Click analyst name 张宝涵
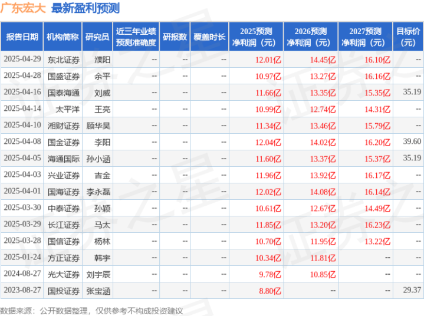This screenshot has height=316, width=424. [x=98, y=291]
